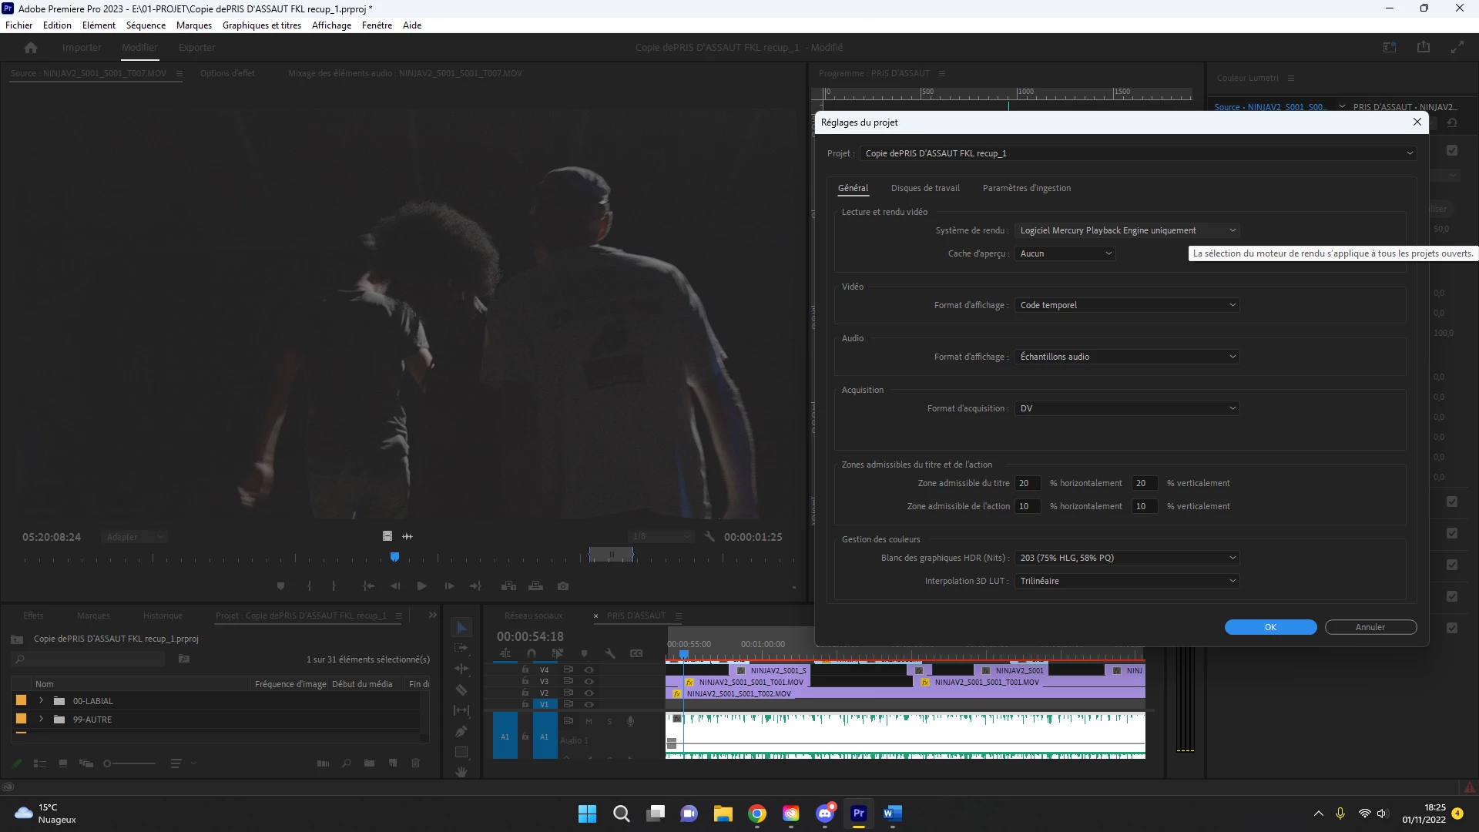
Task: Select the Razor tool in the toolbar
Action: [461, 690]
